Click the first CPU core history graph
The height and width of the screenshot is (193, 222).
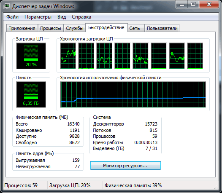(x=68, y=56)
